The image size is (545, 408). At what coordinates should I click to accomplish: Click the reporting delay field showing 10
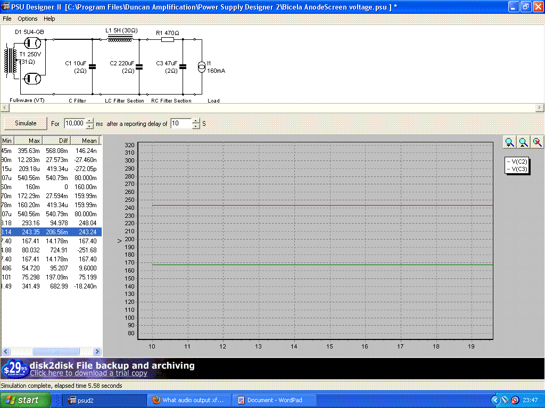click(181, 123)
